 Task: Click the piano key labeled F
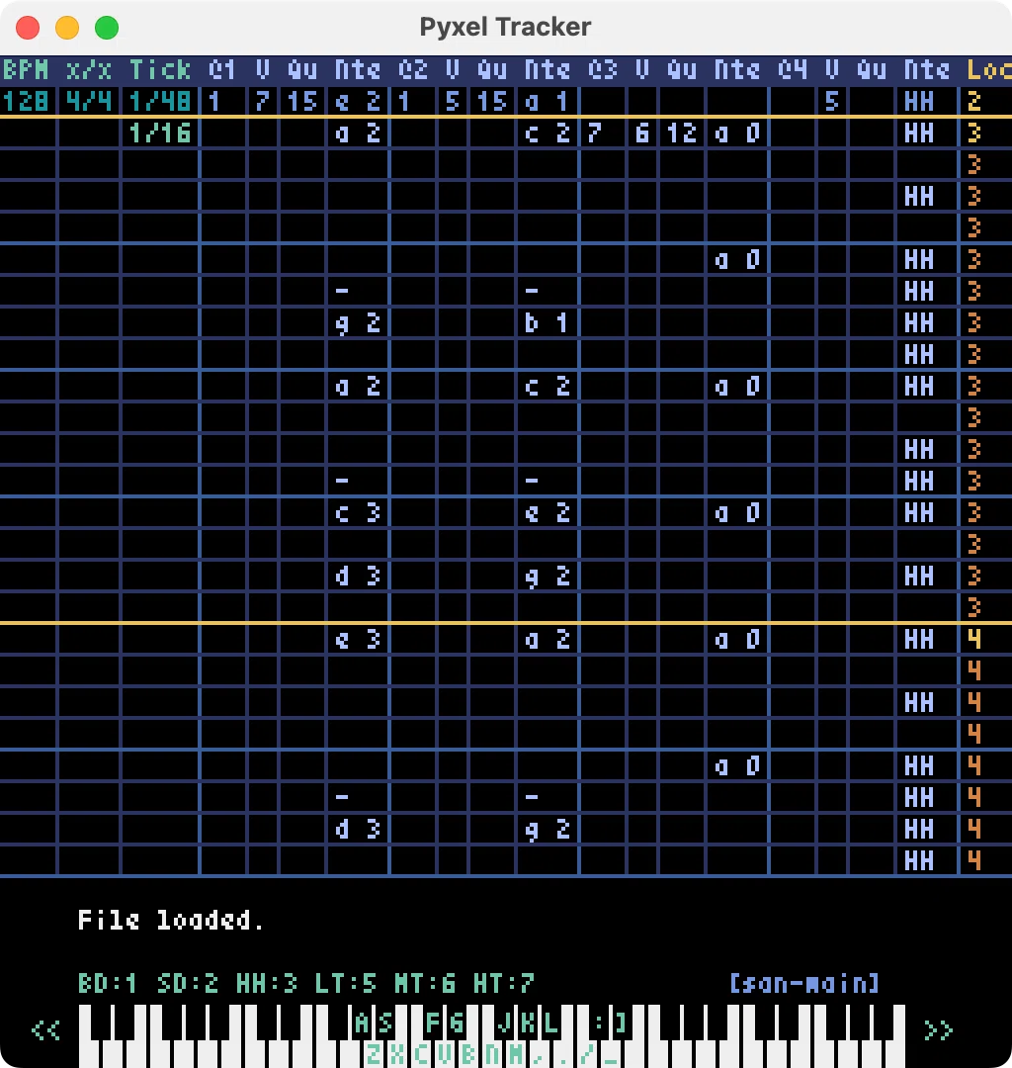pos(433,1022)
